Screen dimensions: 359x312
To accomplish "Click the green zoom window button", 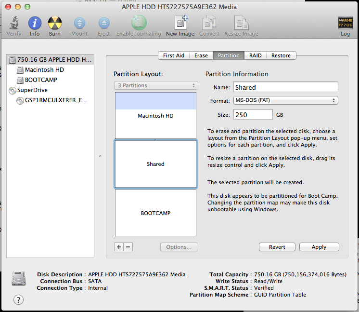I will (x=27, y=7).
